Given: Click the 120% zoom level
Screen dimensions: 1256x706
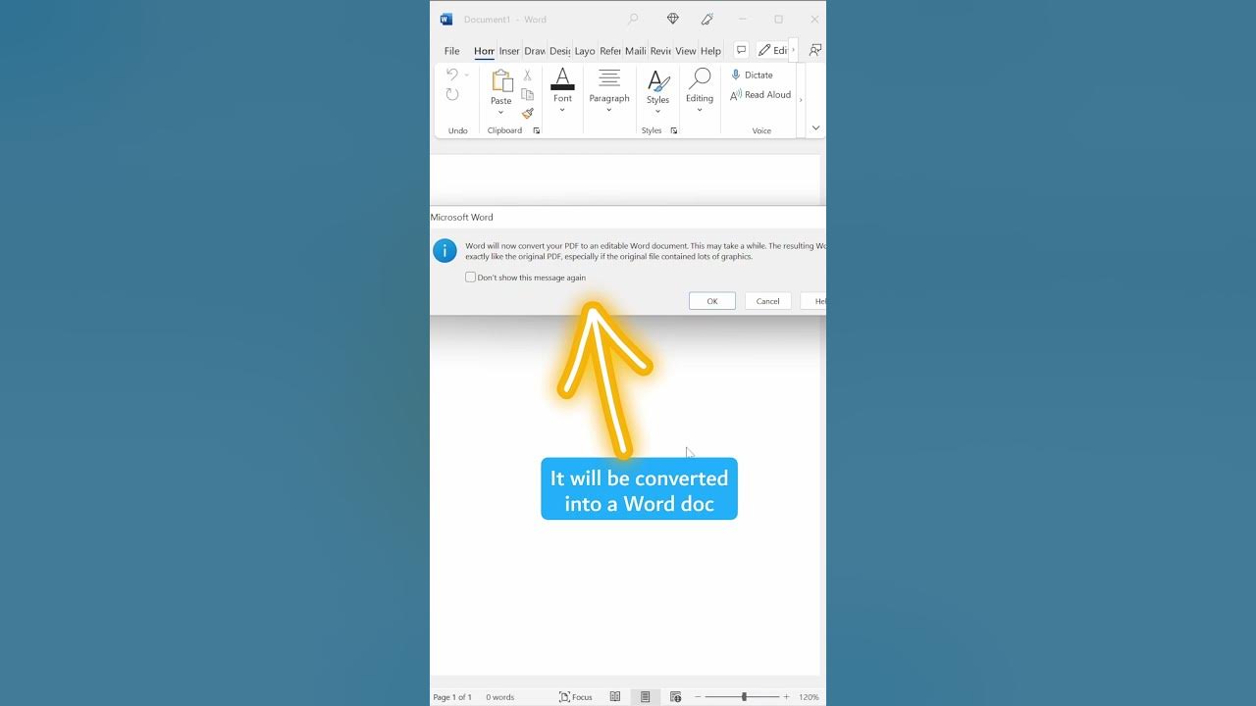Looking at the screenshot, I should pyautogui.click(x=809, y=697).
